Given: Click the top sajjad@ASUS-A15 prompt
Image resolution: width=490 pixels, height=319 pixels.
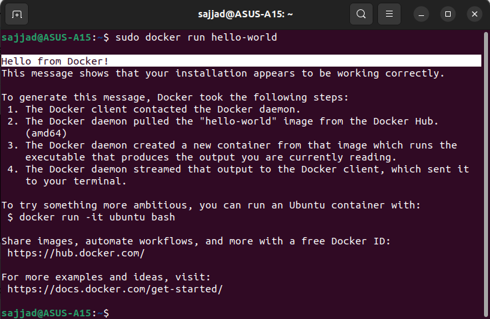Looking at the screenshot, I should [x=55, y=37].
